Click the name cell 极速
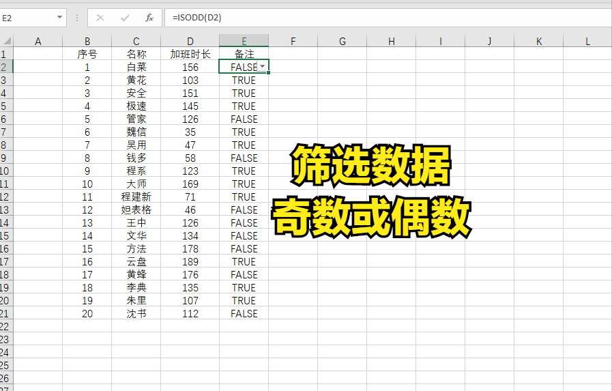This screenshot has width=612, height=391. [136, 106]
